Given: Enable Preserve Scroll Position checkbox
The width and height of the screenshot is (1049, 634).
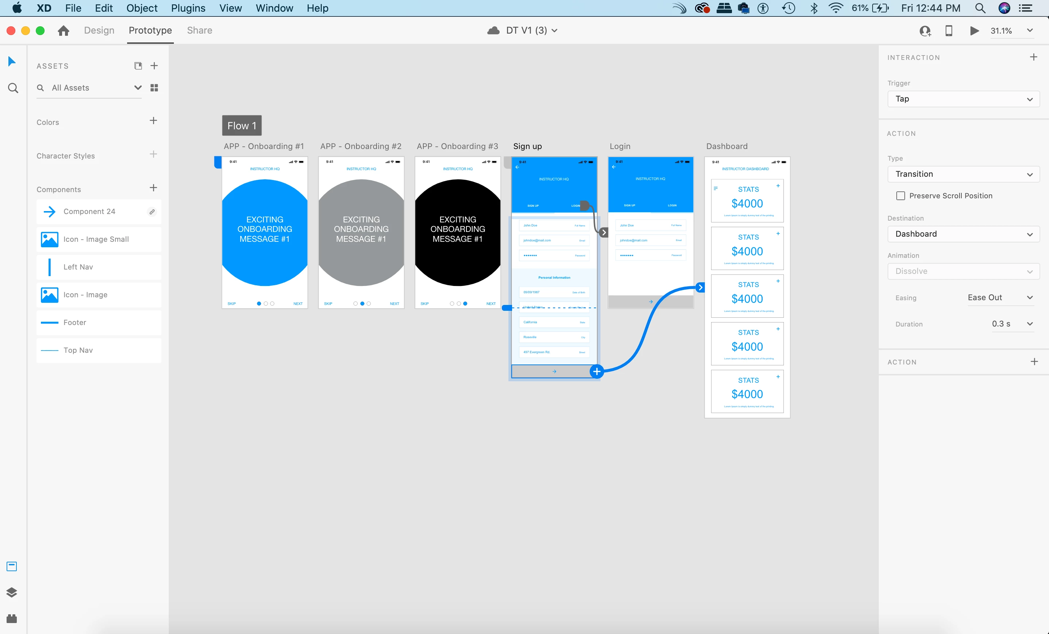Looking at the screenshot, I should 900,196.
